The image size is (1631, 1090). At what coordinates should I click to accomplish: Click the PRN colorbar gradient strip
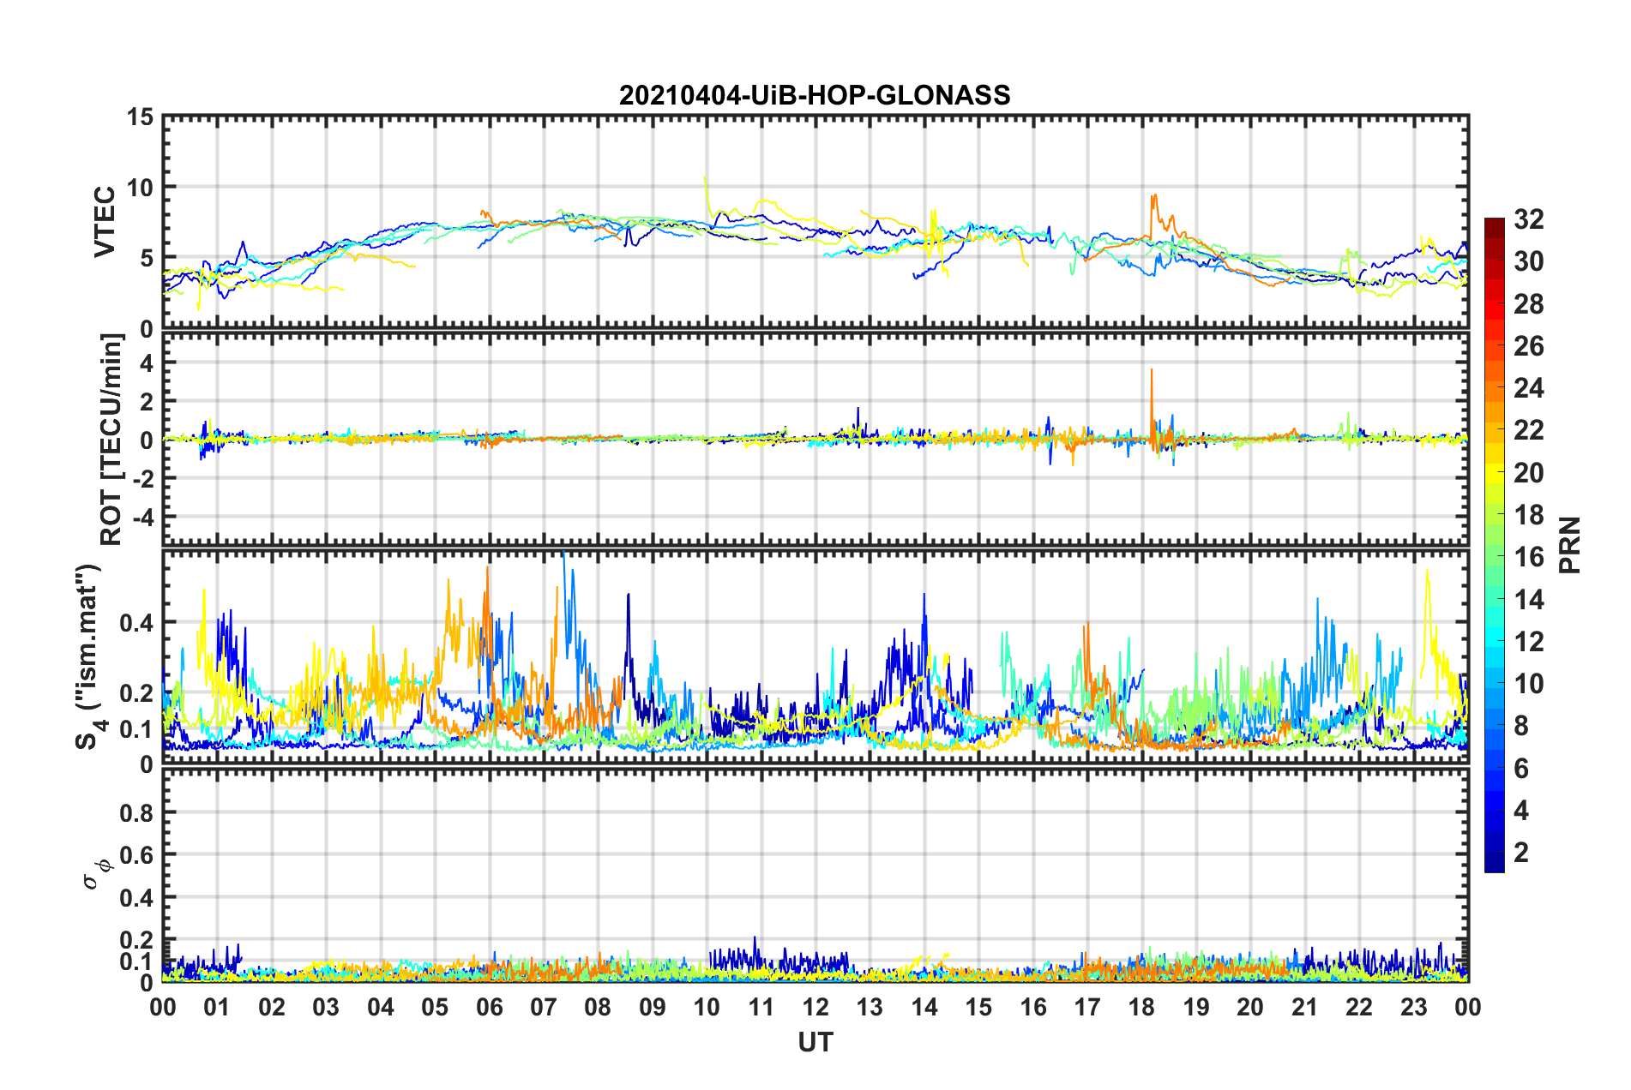[x=1494, y=545]
